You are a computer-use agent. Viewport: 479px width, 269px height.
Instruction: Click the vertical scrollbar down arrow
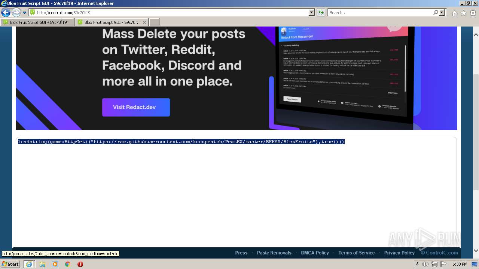point(476,251)
